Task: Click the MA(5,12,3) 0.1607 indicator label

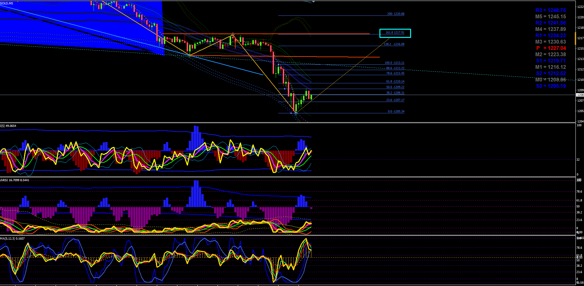Action: coord(12,239)
